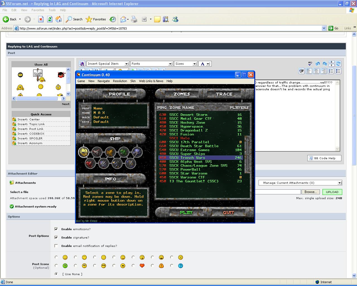Click the bulleted list icon in editor
357x286 pixels.
tap(338, 71)
